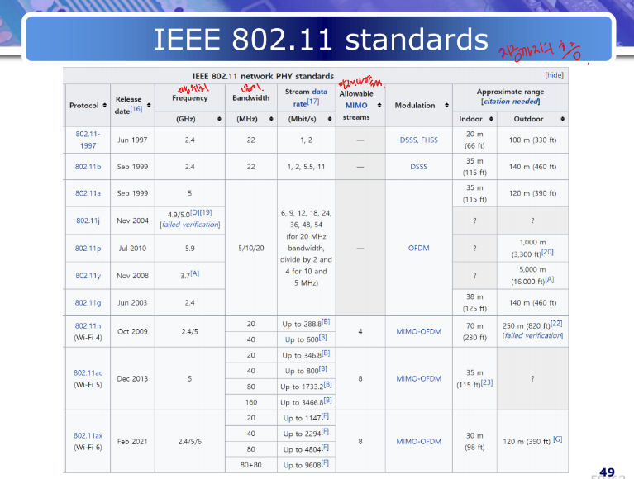Open the 802.11a protocol link
Image resolution: width=634 pixels, height=479 pixels.
click(88, 193)
